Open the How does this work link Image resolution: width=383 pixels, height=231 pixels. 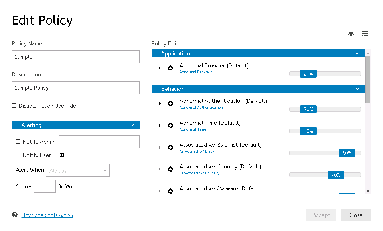pyautogui.click(x=47, y=215)
